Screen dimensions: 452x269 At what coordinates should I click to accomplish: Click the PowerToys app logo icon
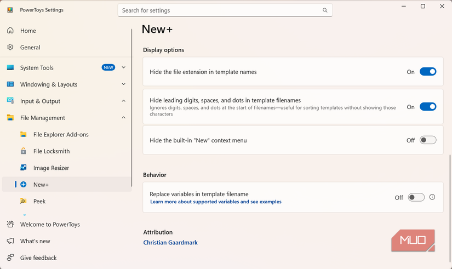pos(10,10)
